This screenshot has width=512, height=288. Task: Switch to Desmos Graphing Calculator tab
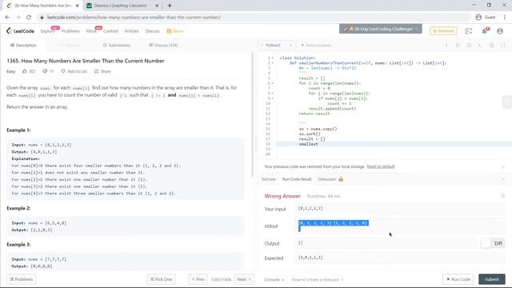[x=120, y=6]
